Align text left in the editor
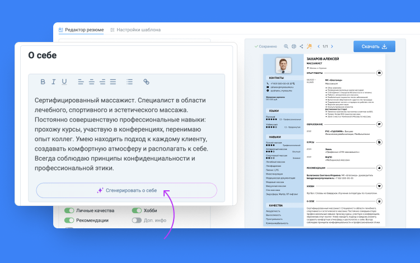This screenshot has height=263, width=420. (x=81, y=82)
